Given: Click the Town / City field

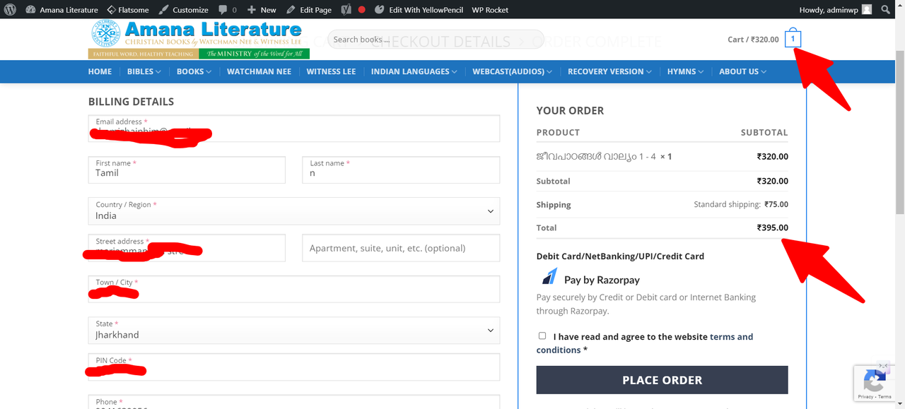Looking at the screenshot, I should pos(294,289).
